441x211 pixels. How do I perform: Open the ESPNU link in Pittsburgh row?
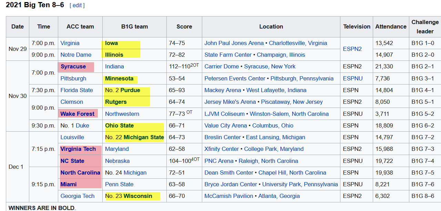(353, 78)
